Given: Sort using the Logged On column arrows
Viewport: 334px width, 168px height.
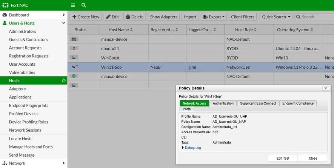Looking at the screenshot, I should [215, 29].
